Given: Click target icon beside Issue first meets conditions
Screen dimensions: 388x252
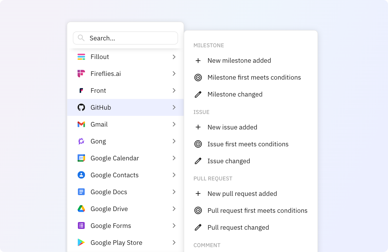Looking at the screenshot, I should click(x=198, y=144).
